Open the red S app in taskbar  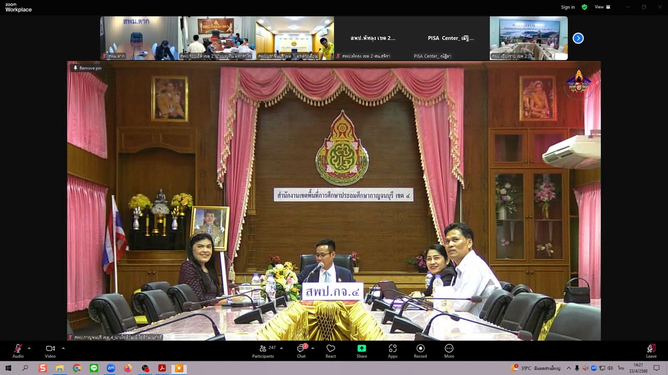point(43,368)
